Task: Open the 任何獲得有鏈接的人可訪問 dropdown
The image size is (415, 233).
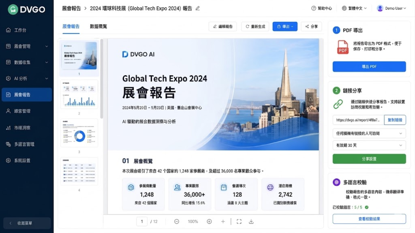Action: coord(369,133)
